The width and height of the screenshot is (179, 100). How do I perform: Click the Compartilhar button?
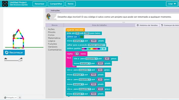tap(56, 4)
